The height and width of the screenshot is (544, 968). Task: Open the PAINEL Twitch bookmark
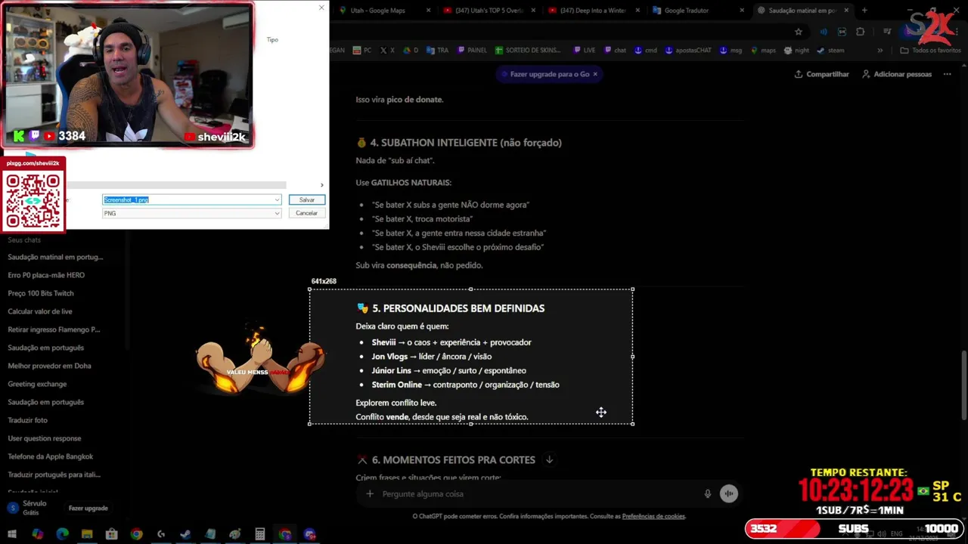472,51
